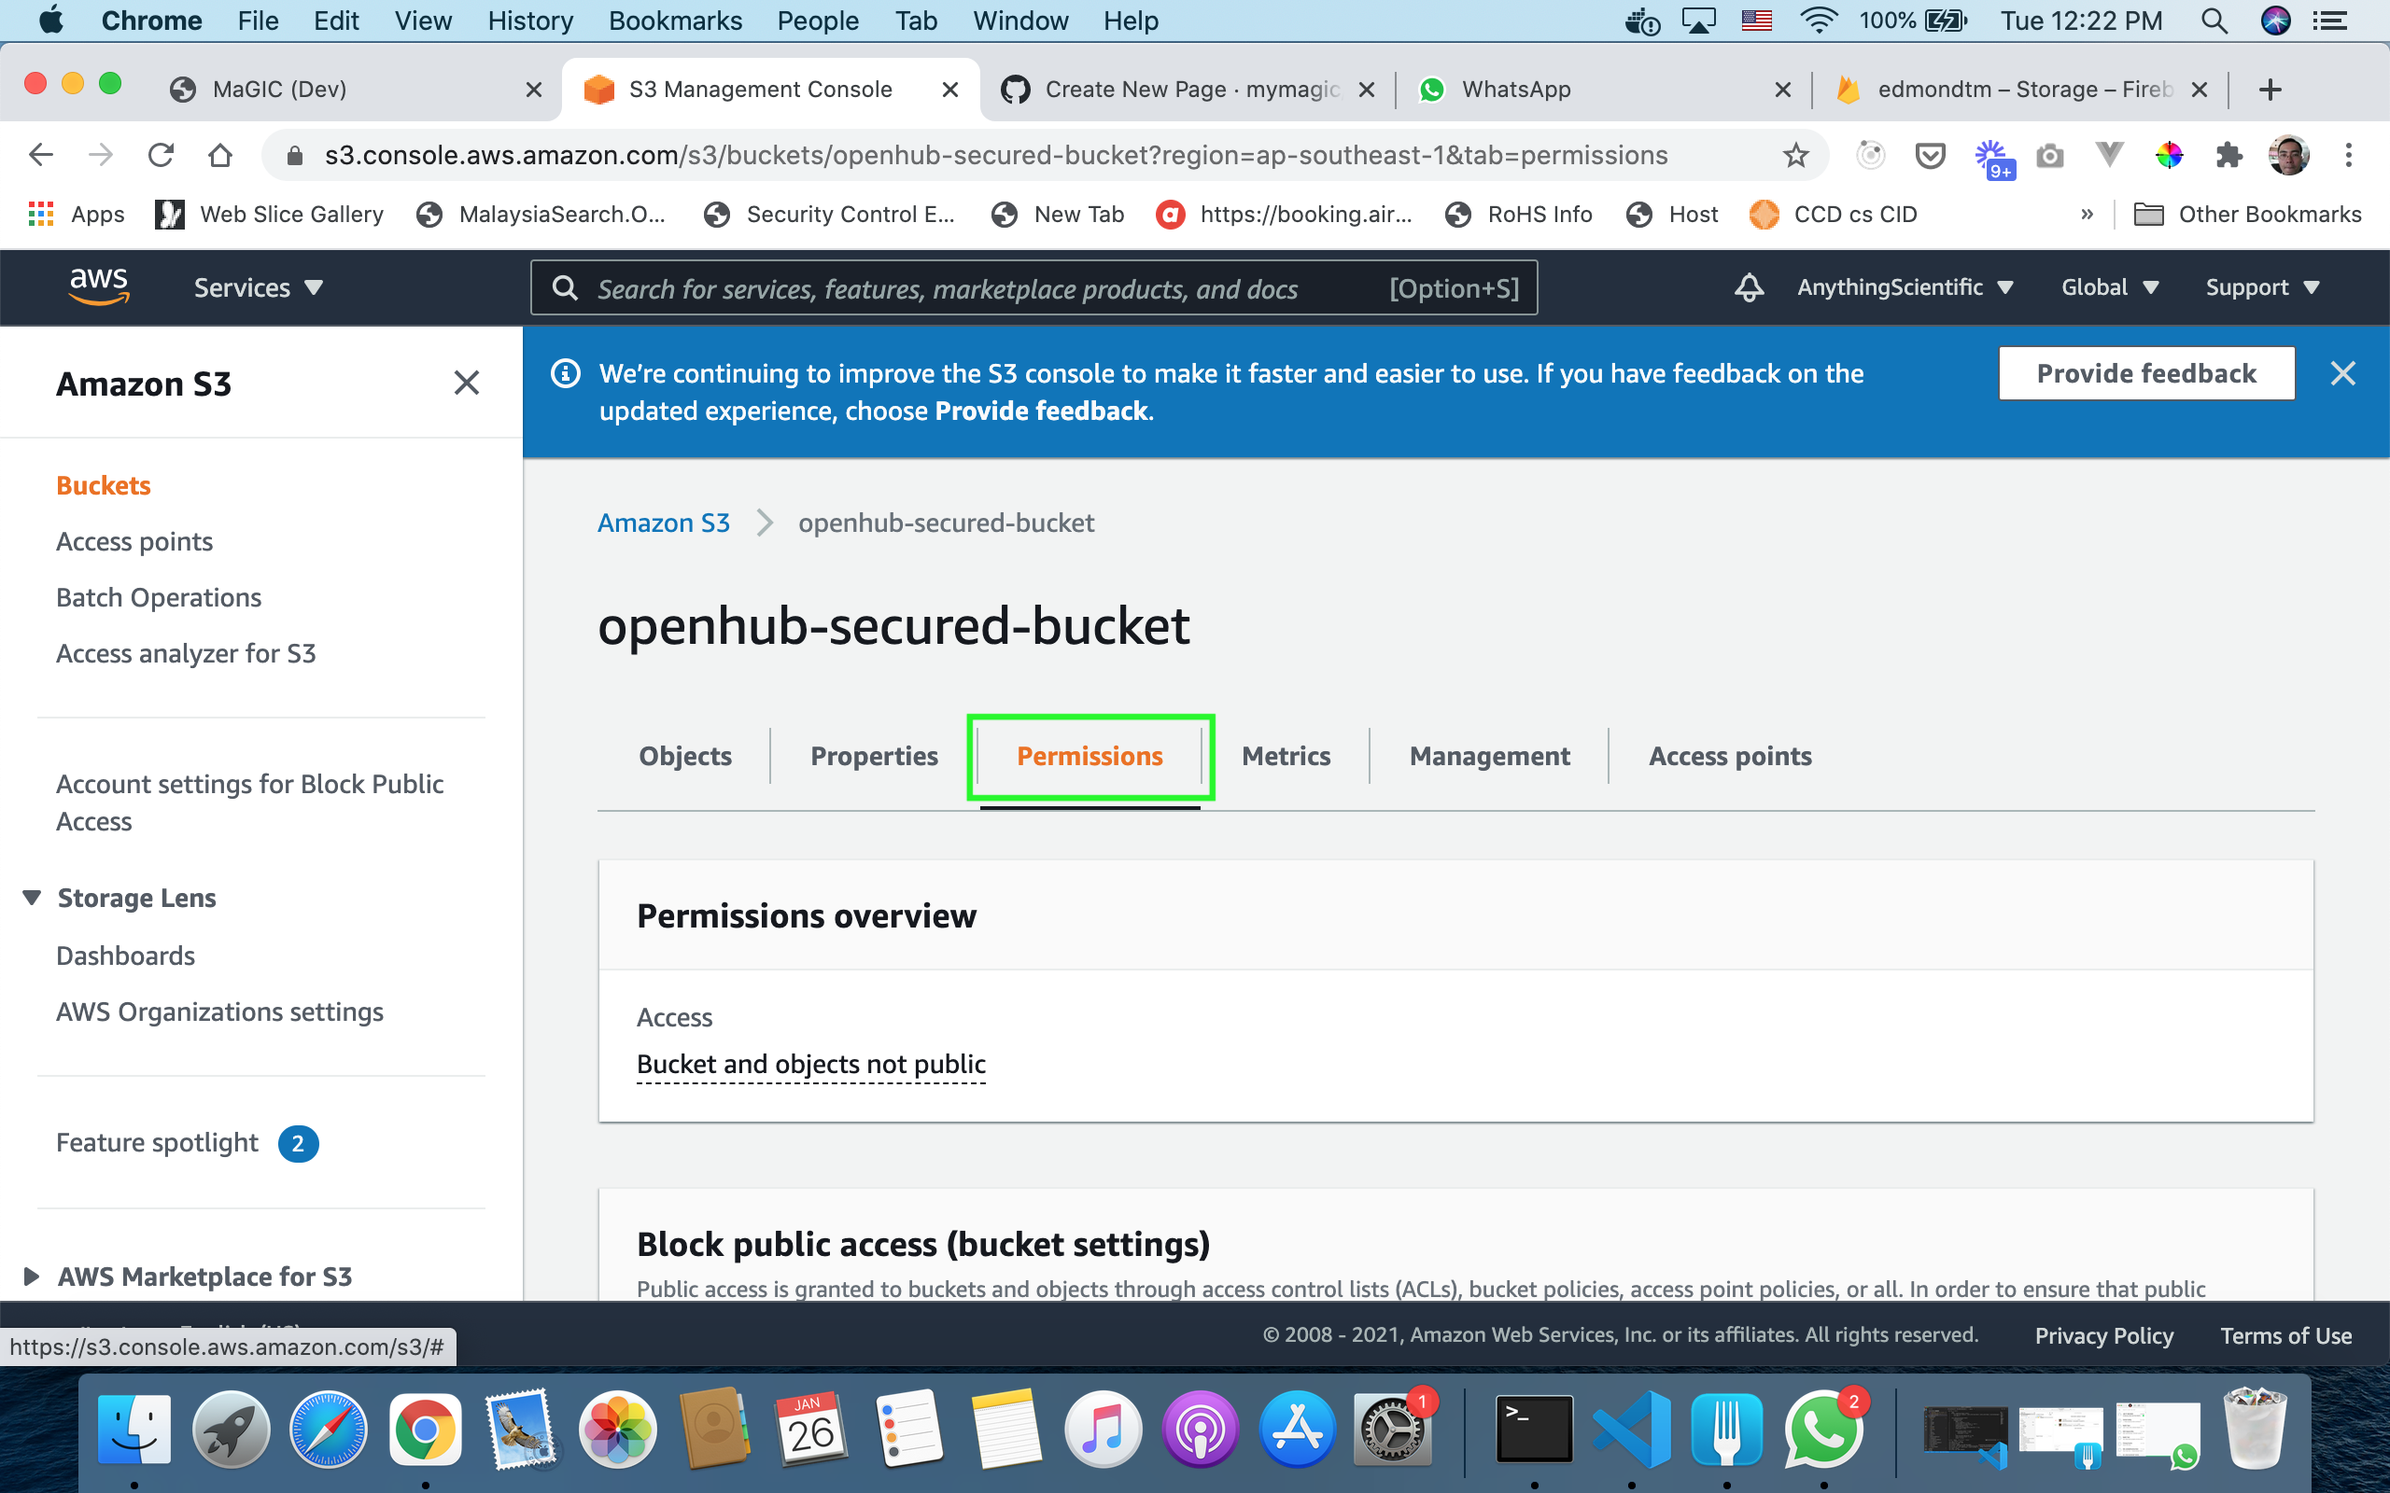Open Finder from the dock
Viewport: 2390px width, 1493px height.
click(134, 1429)
